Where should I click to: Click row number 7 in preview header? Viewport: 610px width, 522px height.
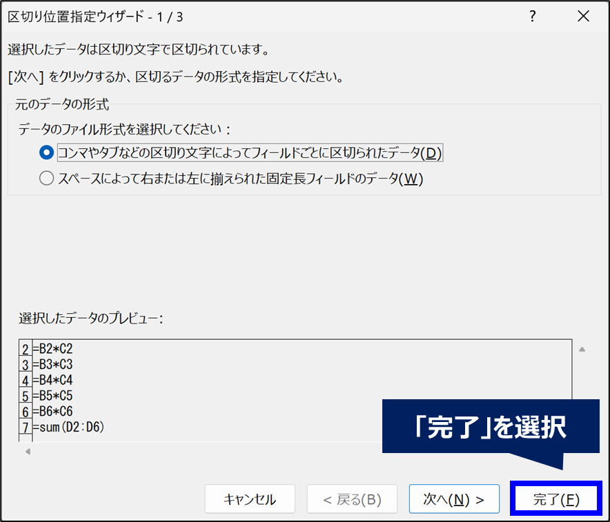[25, 428]
